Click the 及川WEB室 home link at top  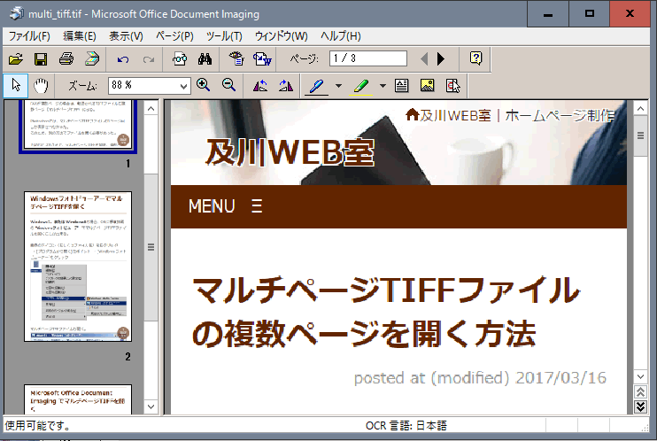pos(448,115)
